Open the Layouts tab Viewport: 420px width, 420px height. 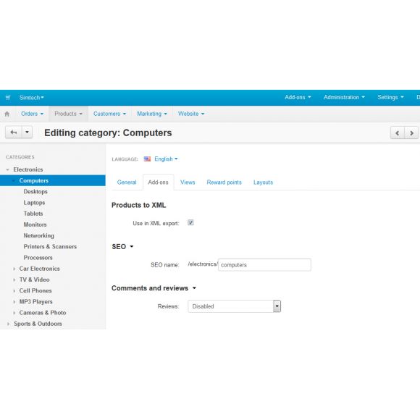point(263,182)
